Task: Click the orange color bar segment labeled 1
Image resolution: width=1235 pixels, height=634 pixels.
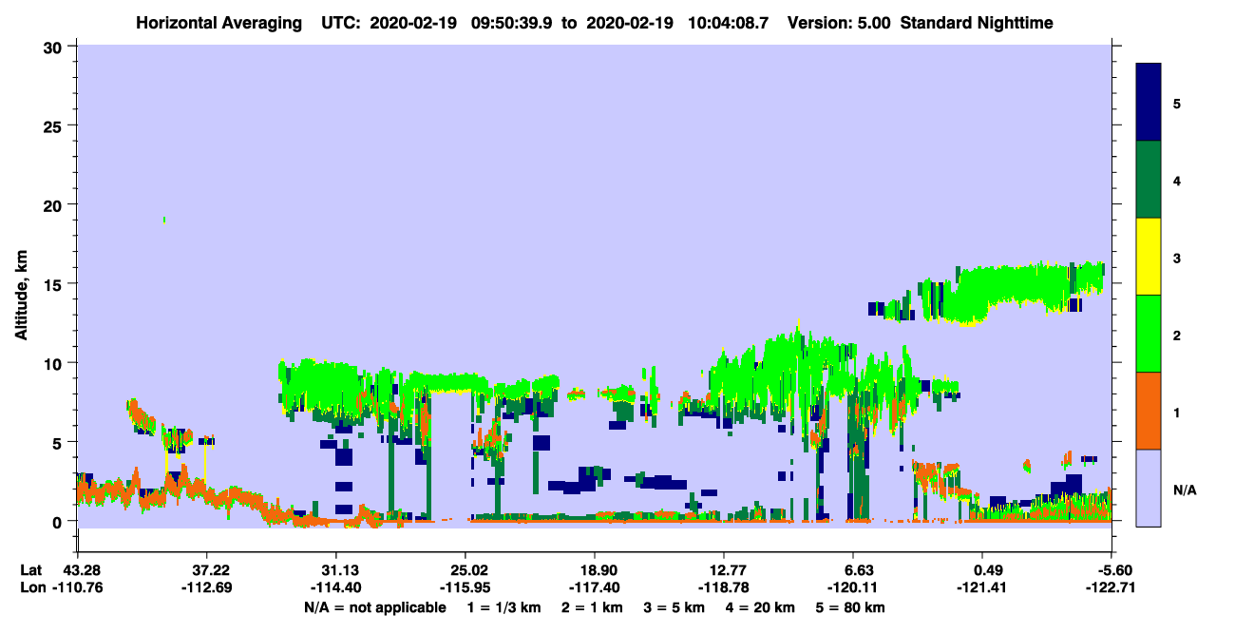Action: pos(1149,411)
